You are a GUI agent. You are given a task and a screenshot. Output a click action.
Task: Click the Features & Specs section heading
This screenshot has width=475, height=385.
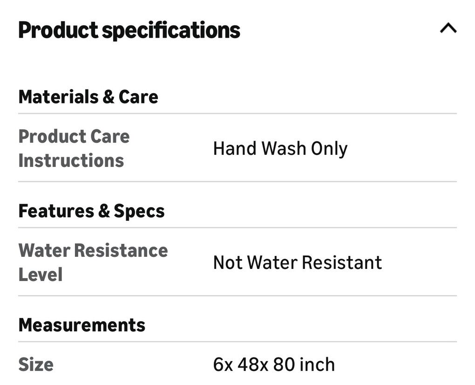(x=91, y=211)
